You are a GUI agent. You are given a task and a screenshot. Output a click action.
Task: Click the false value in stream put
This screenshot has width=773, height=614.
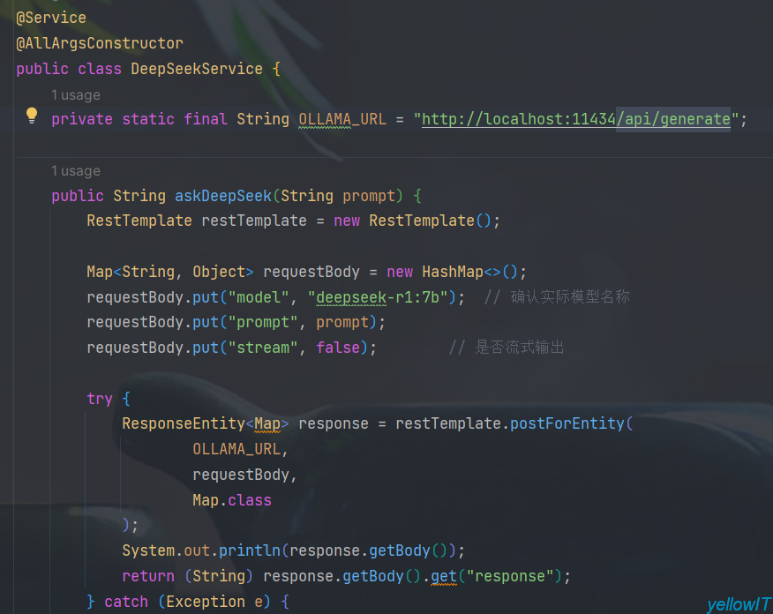338,348
